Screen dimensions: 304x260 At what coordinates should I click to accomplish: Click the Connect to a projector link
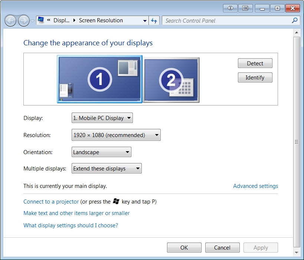point(51,201)
